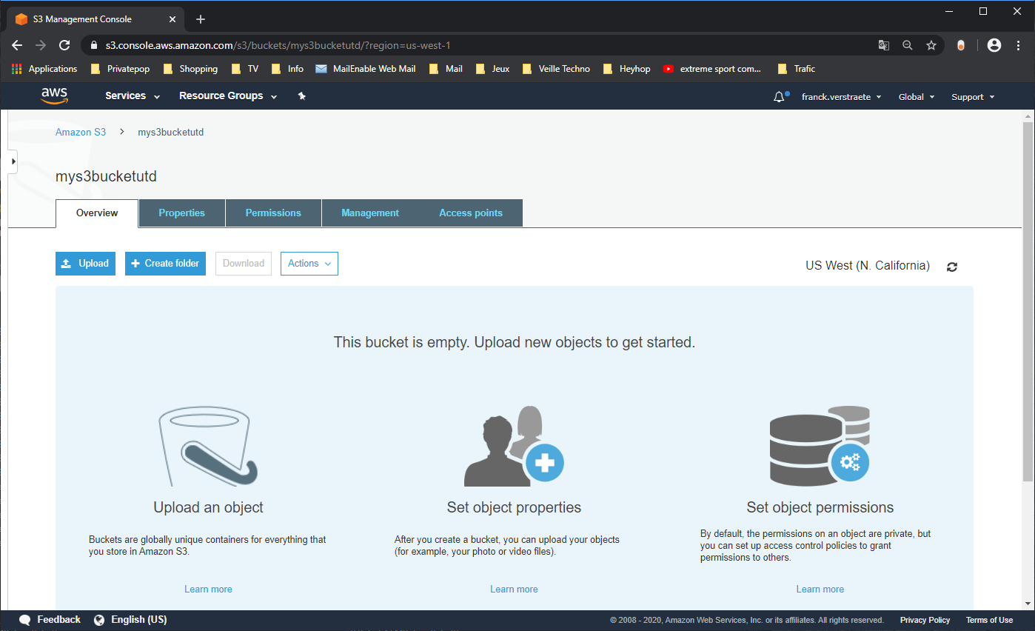Screen dimensions: 1035x631
Task: Open the Services dropdown menu
Action: pos(133,96)
